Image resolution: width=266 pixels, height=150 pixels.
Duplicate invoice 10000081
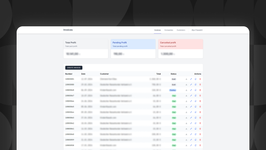point(196,79)
